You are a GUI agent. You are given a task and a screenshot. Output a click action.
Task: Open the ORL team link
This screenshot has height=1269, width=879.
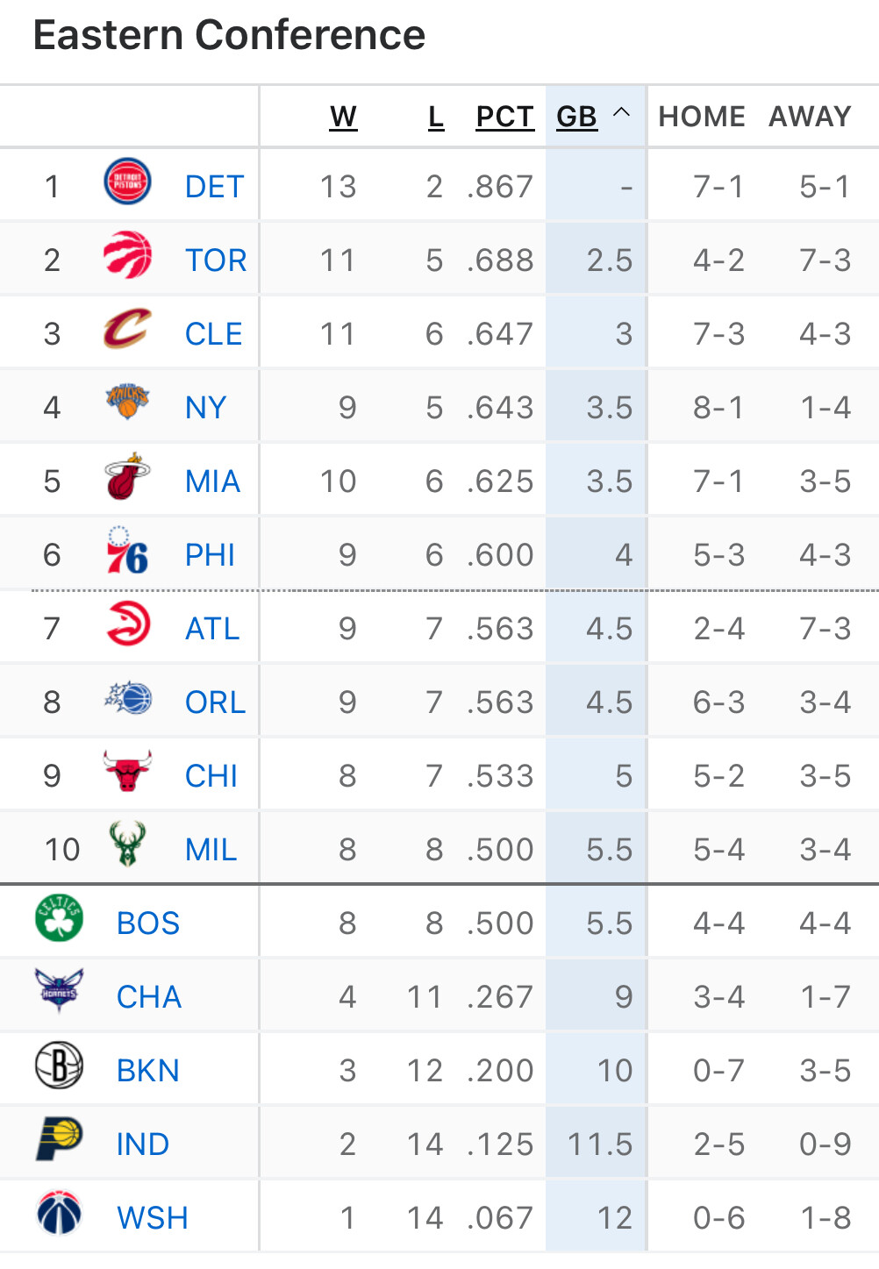coord(215,702)
